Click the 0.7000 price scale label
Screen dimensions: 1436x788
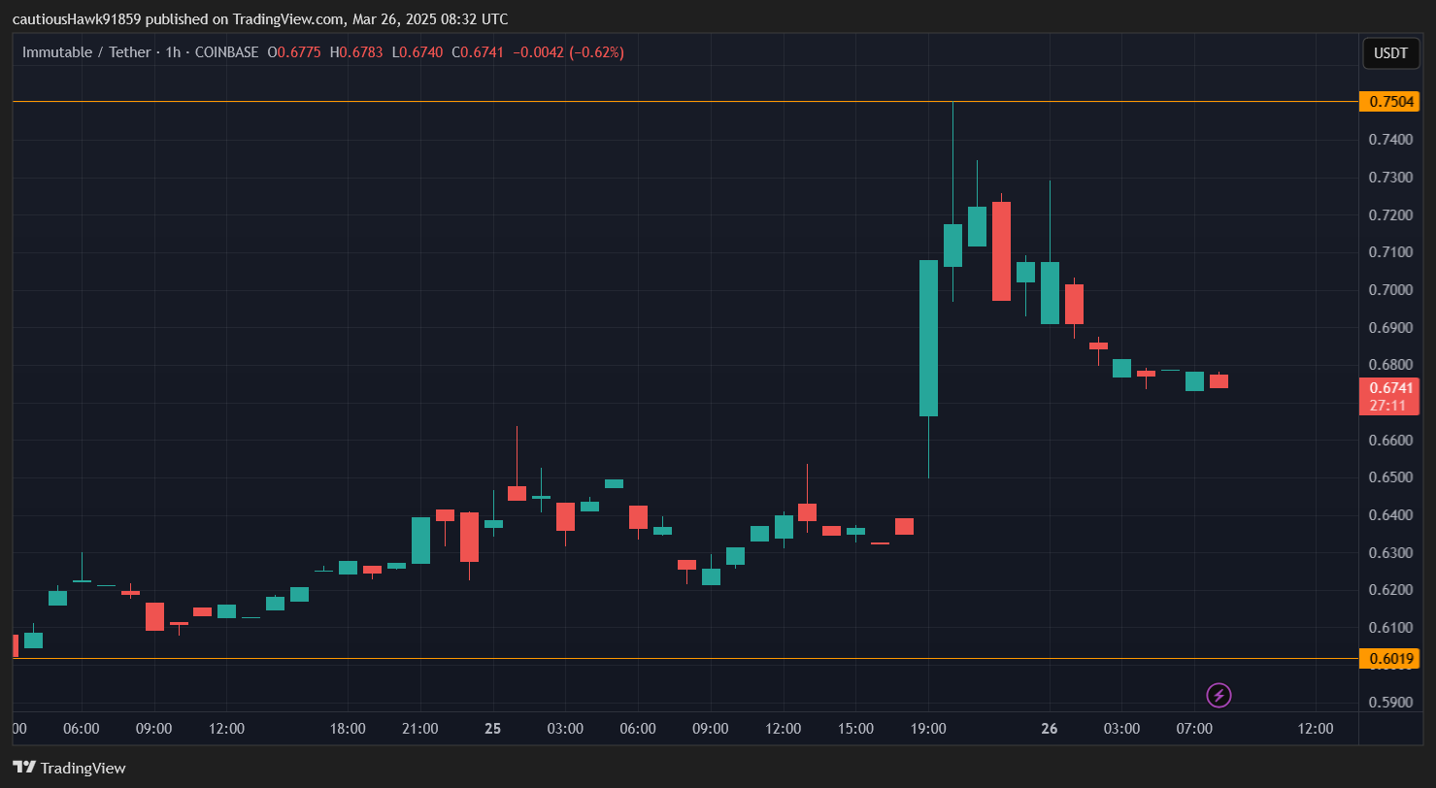1389,290
